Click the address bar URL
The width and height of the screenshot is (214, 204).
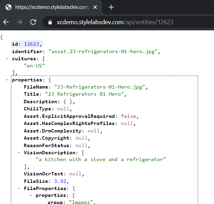tap(115, 22)
